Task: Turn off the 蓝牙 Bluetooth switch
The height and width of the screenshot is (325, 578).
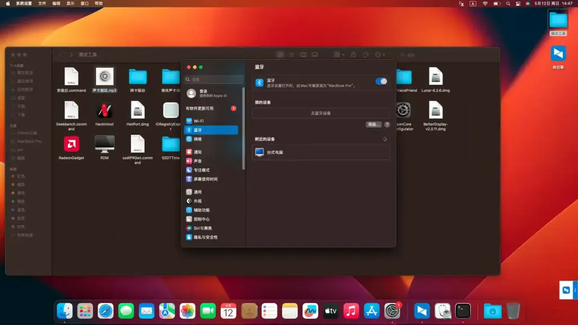Action: [x=381, y=81]
